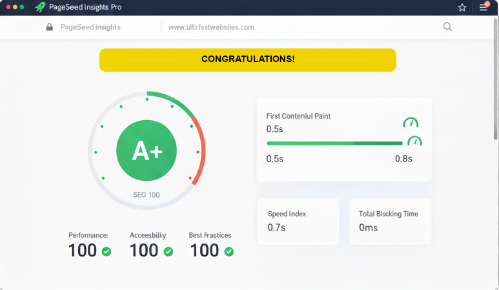Click the First Contentful Paint progress bar

[x=334, y=143]
